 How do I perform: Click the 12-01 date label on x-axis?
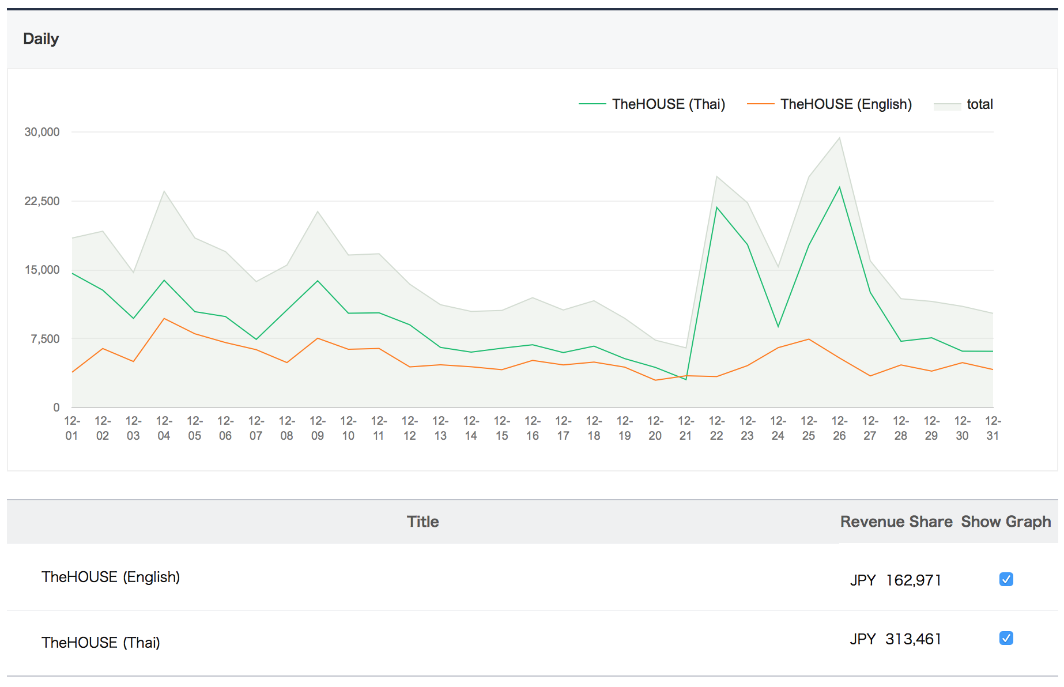coord(71,428)
